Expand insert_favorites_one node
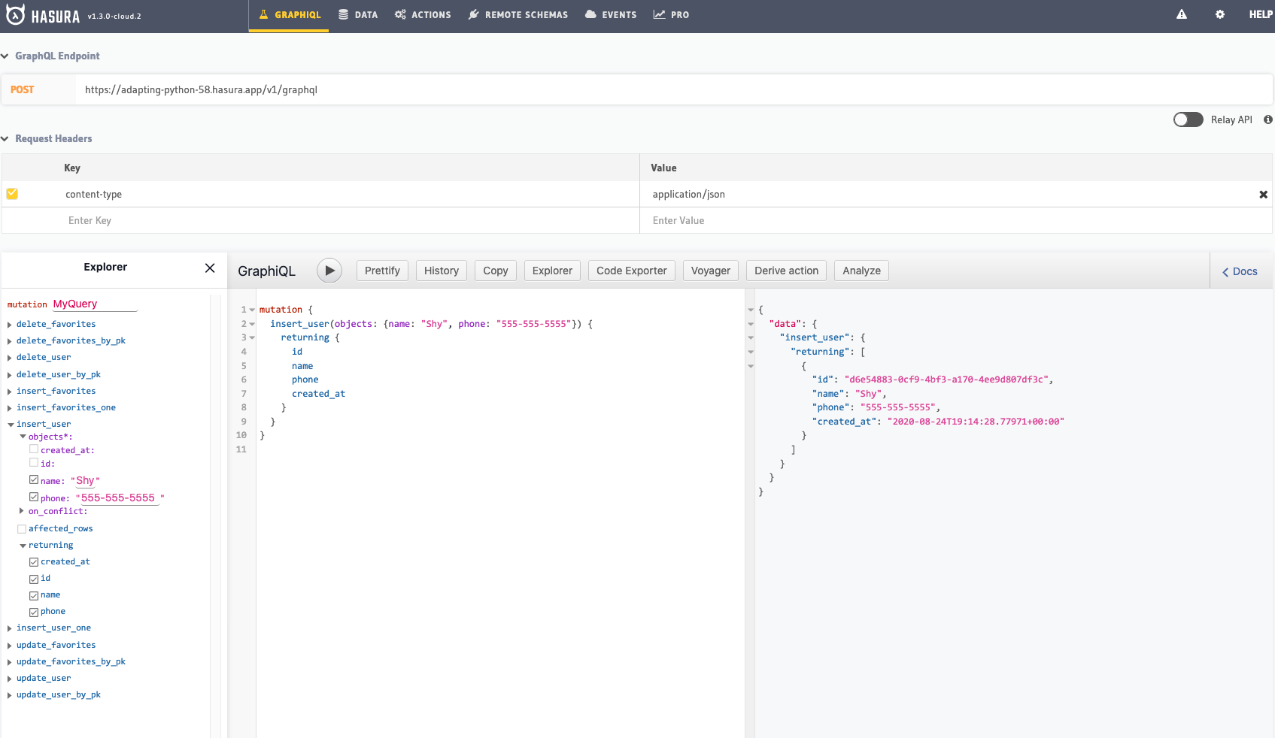This screenshot has width=1275, height=738. (10, 408)
